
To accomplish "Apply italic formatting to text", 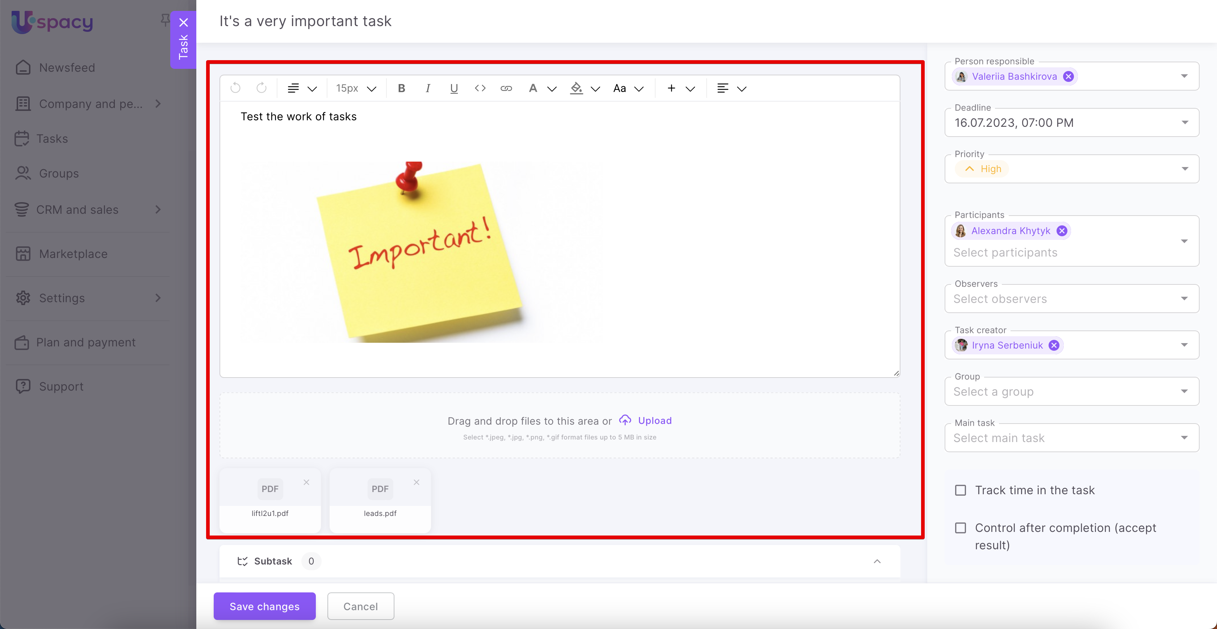I will [427, 88].
